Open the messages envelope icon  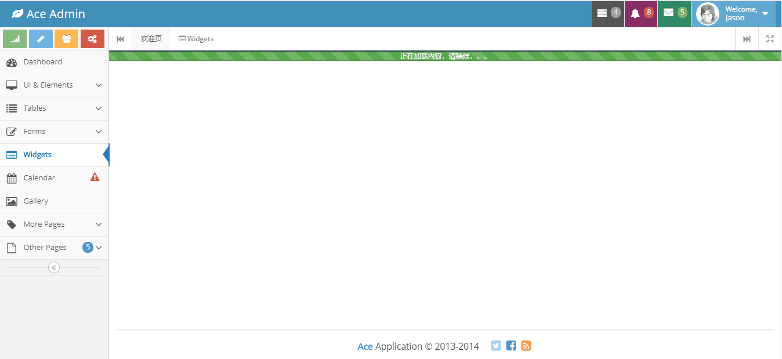(668, 13)
